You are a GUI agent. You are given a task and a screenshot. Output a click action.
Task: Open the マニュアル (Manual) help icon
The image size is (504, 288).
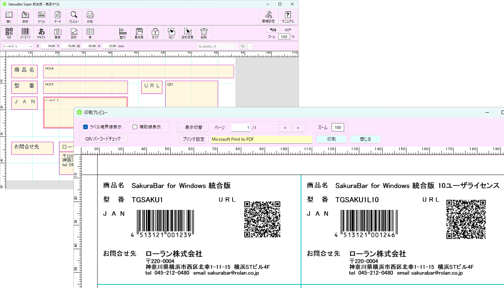(x=288, y=17)
